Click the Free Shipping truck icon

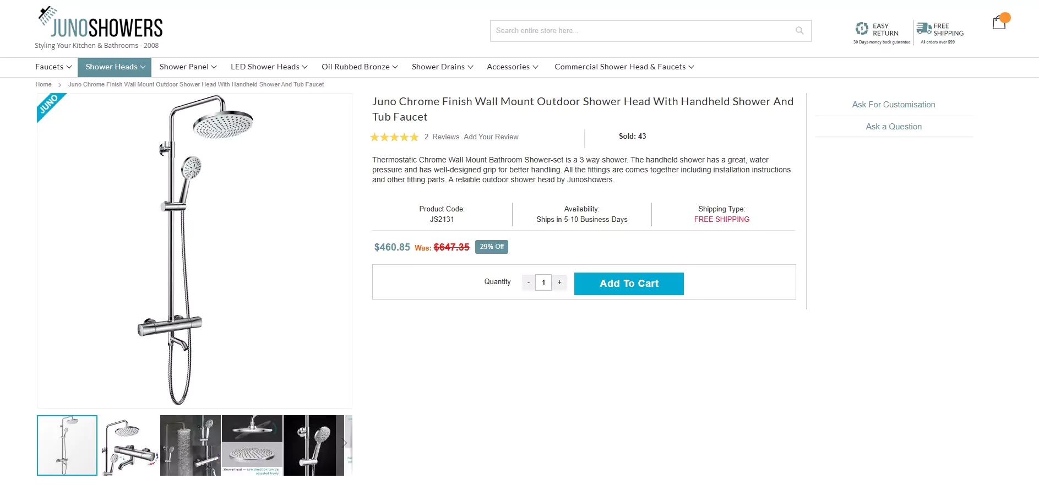pos(924,28)
